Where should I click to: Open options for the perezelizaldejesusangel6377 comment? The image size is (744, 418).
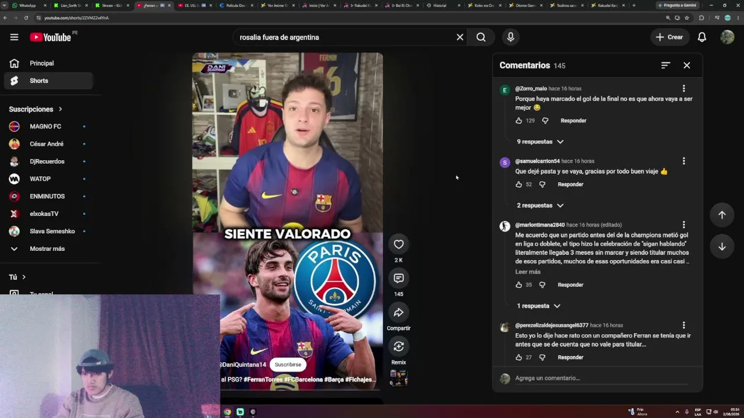[x=684, y=325]
